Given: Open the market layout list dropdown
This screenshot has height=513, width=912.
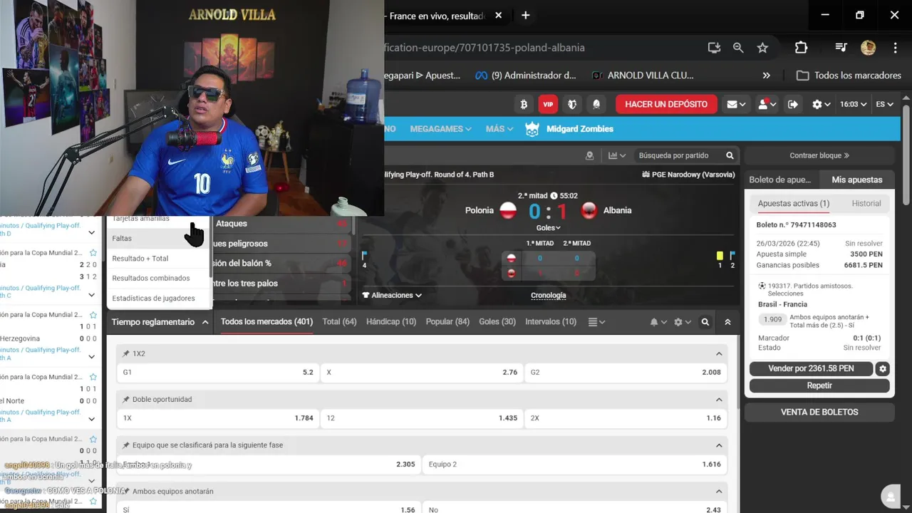Looking at the screenshot, I should click(597, 322).
